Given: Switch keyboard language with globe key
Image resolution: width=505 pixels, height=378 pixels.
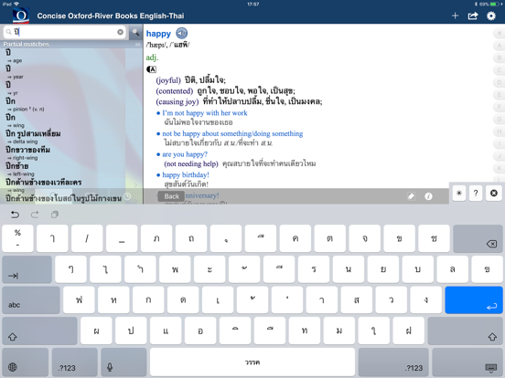Looking at the screenshot, I should click(x=25, y=362).
